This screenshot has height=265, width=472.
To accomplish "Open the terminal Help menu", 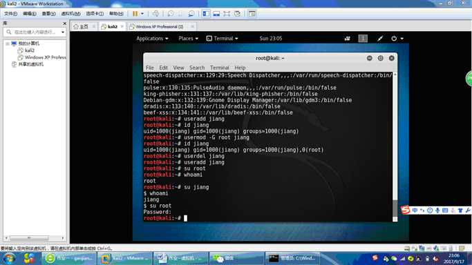I will [240, 68].
